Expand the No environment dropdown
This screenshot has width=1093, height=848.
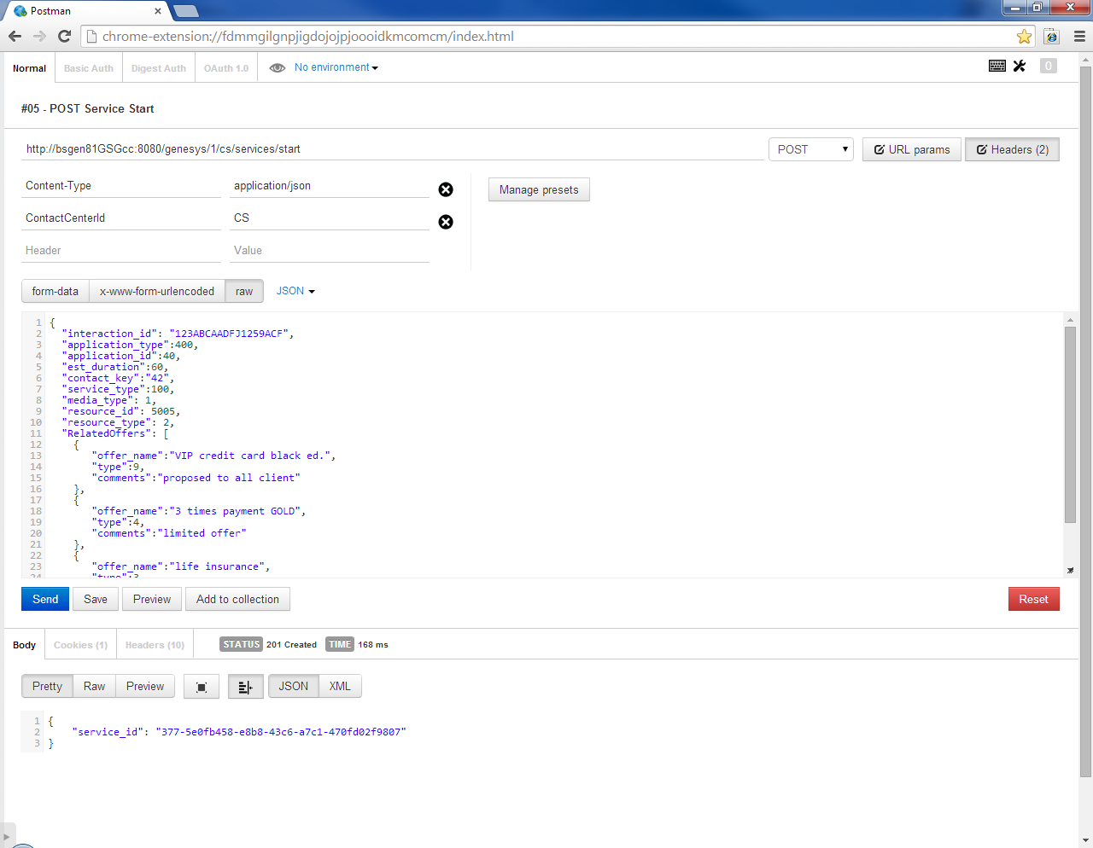336,67
